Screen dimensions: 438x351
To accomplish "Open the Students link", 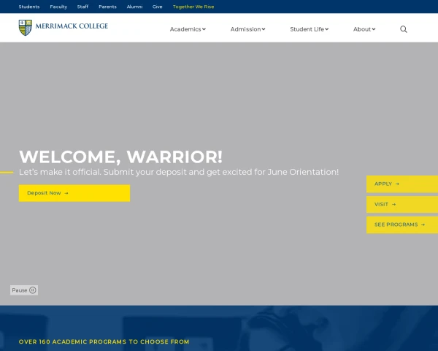I will 29,7.
